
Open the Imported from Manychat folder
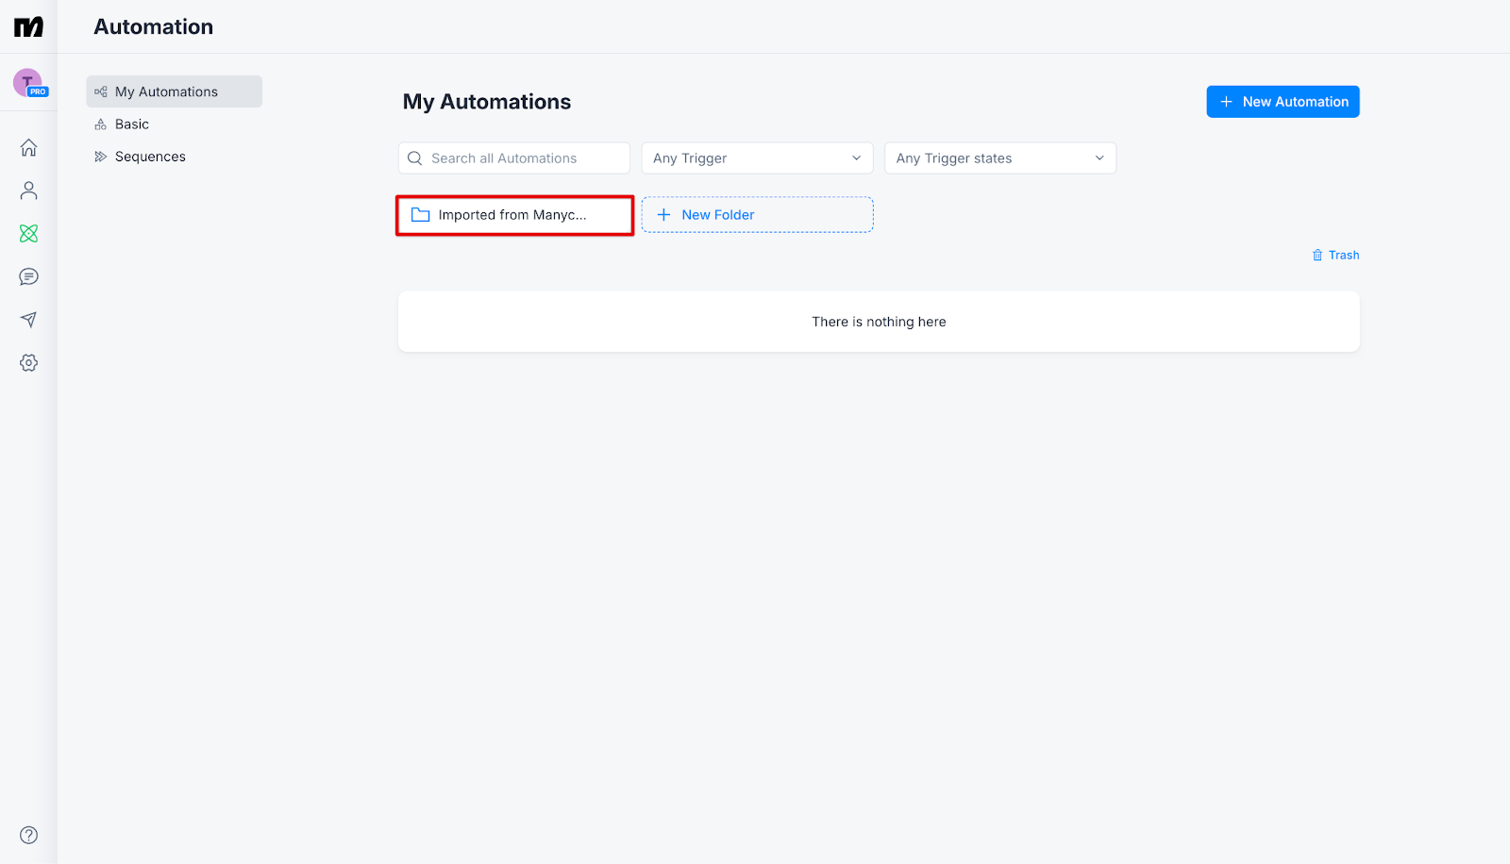click(514, 215)
